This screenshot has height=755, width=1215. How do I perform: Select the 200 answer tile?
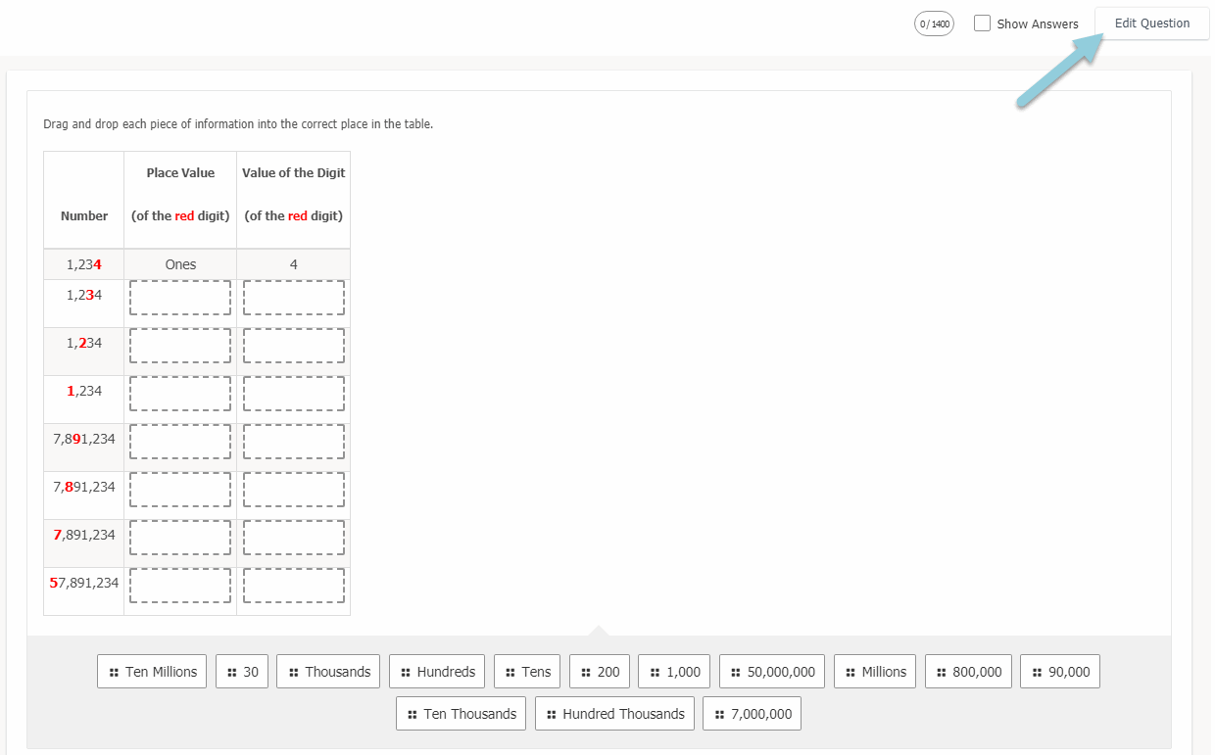click(600, 672)
